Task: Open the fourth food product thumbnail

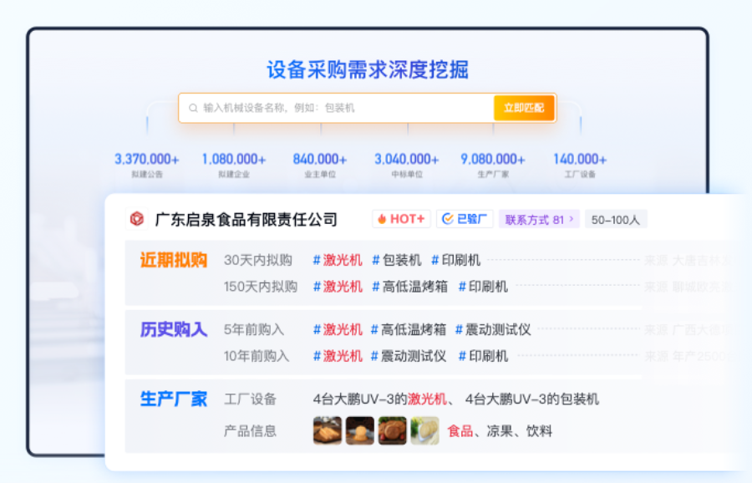Action: 424,430
